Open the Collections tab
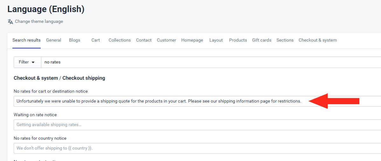Screen dimensions: 381x161 coord(120,40)
